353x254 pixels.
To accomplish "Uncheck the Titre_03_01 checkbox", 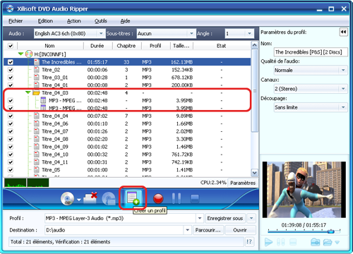I will [11, 78].
